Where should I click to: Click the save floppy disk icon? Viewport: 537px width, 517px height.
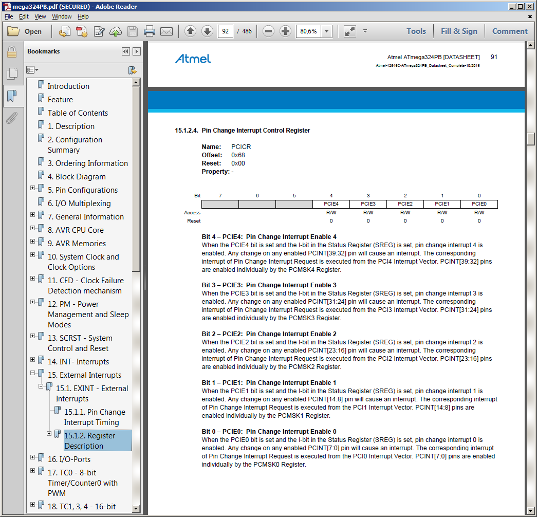tap(133, 31)
